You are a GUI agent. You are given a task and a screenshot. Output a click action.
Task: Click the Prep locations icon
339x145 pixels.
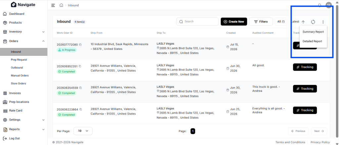(x=5, y=102)
